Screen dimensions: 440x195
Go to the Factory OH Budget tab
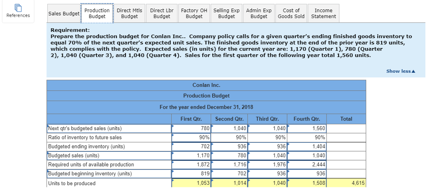pyautogui.click(x=194, y=13)
